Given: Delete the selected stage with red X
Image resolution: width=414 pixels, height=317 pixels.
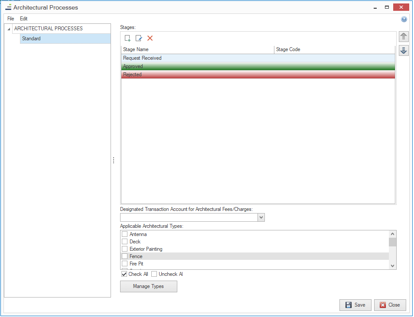Looking at the screenshot, I should (150, 38).
